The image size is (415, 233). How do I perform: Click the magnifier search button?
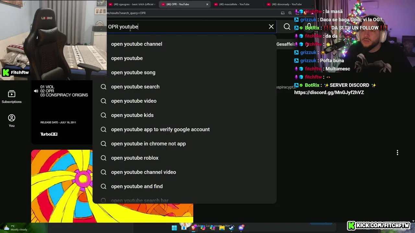287,27
